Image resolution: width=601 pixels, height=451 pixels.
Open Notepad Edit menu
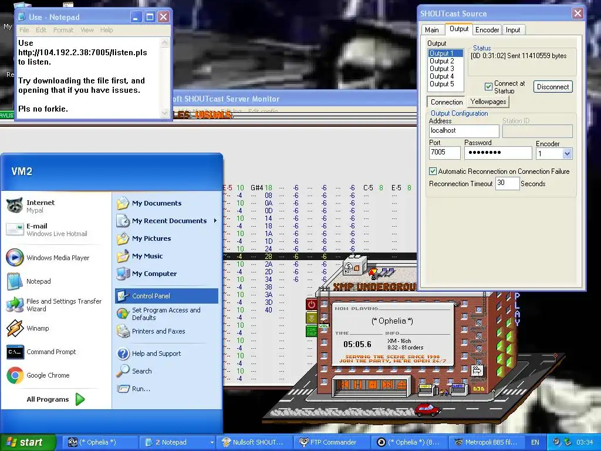[x=41, y=30]
